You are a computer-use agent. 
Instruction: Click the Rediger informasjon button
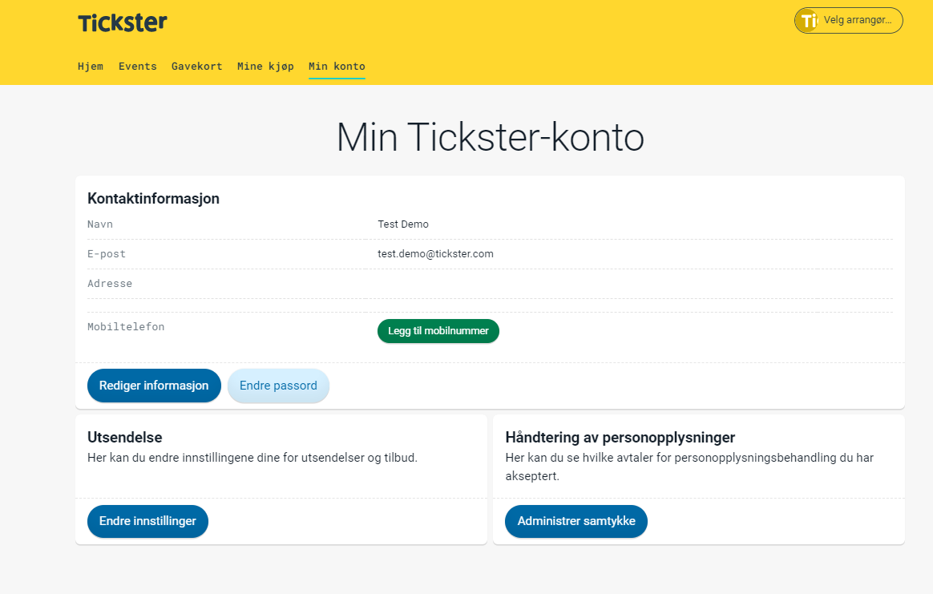point(154,385)
